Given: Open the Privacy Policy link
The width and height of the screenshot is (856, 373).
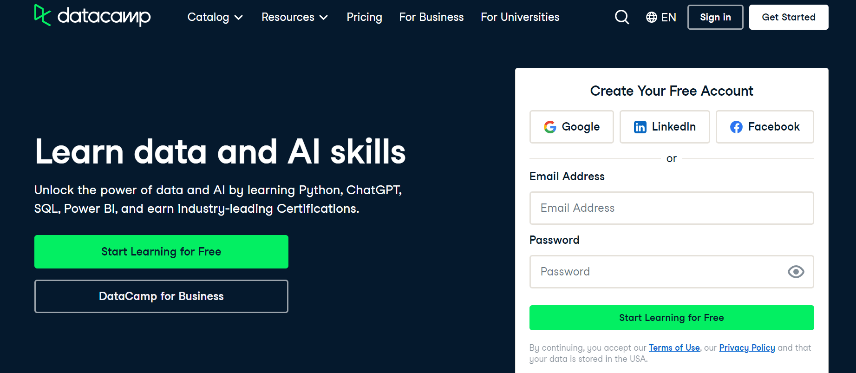Looking at the screenshot, I should (x=747, y=348).
